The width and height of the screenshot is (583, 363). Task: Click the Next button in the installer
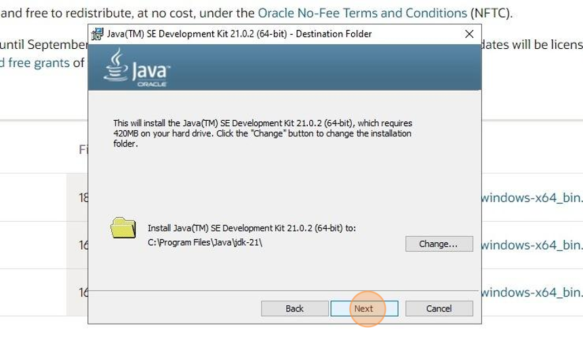(x=364, y=309)
